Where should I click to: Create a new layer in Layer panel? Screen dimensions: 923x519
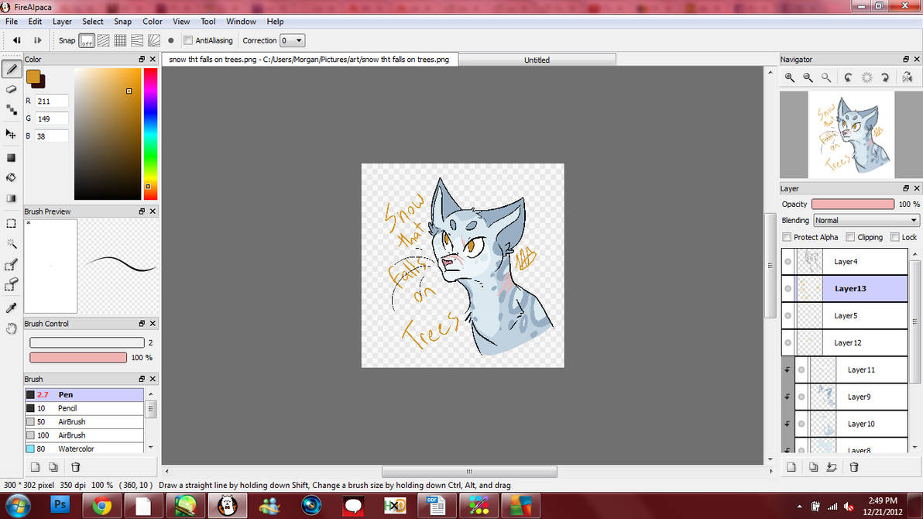[791, 466]
